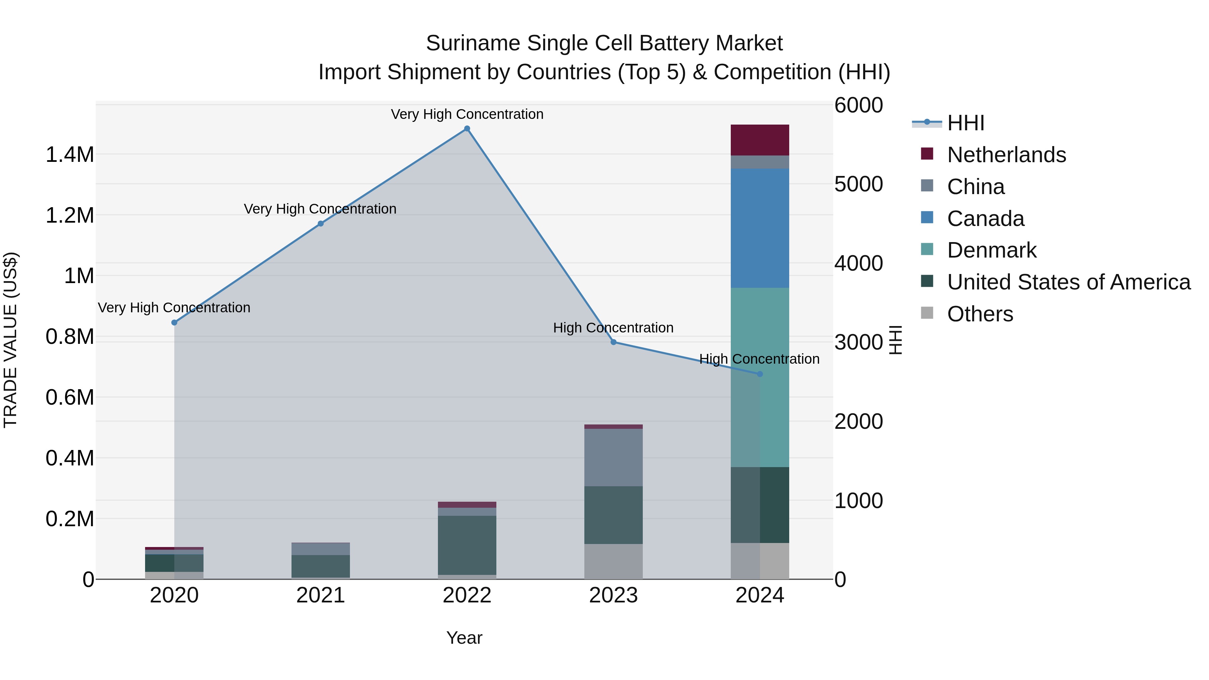Click the 3000 HHI tick label

(858, 342)
